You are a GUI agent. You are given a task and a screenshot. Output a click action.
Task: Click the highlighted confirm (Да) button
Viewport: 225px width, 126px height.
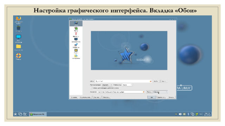click(152, 97)
